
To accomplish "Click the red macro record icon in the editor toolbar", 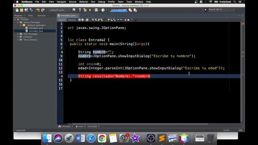I will 125,20.
